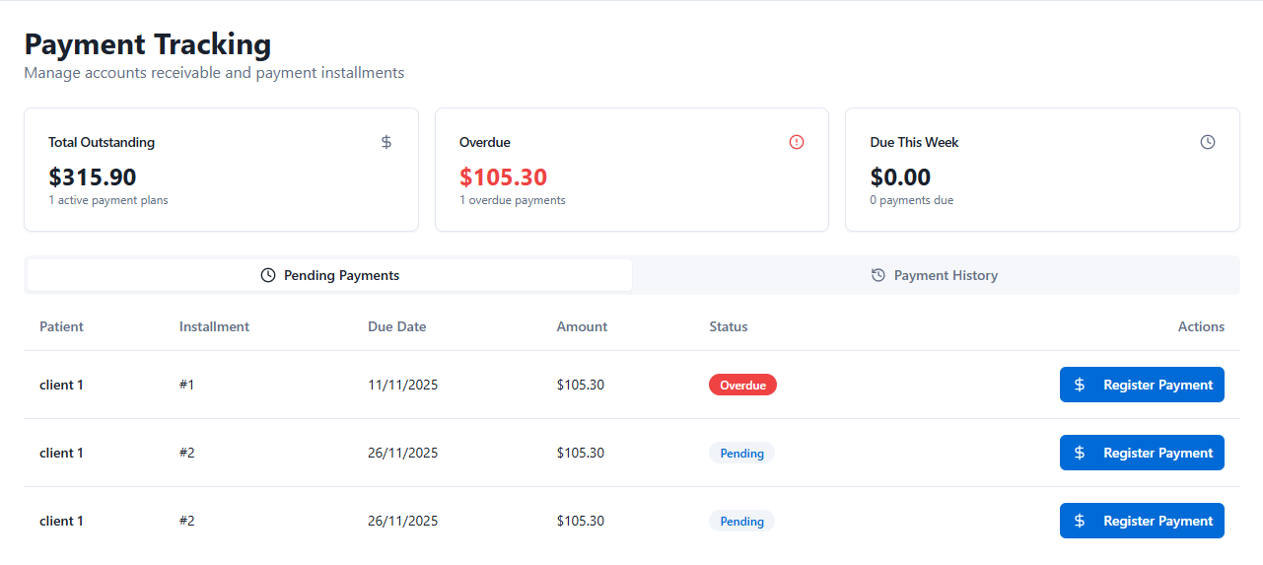Click the 11/11/2025 due date cell

402,385
